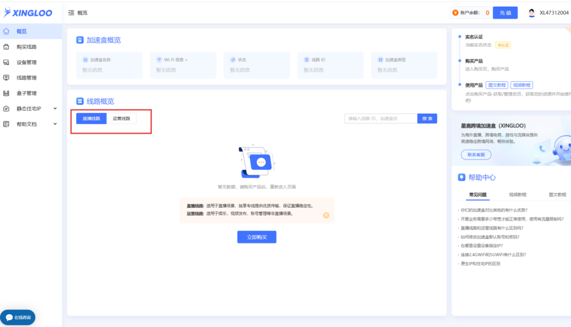
Task: Select 直播线路 toggle option
Action: point(91,119)
